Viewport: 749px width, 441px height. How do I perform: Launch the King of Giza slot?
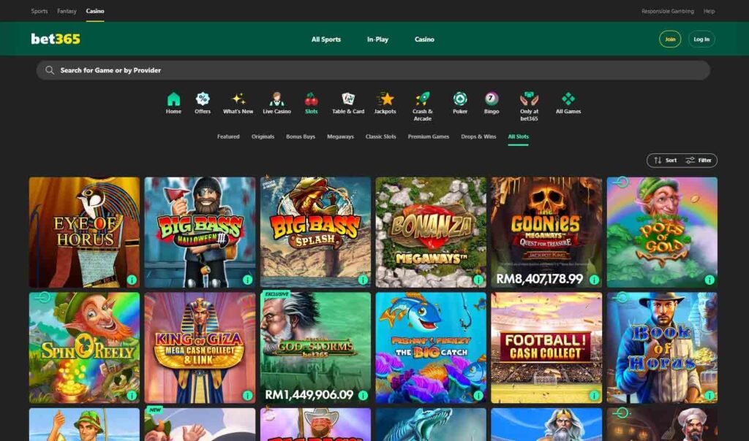(x=200, y=348)
